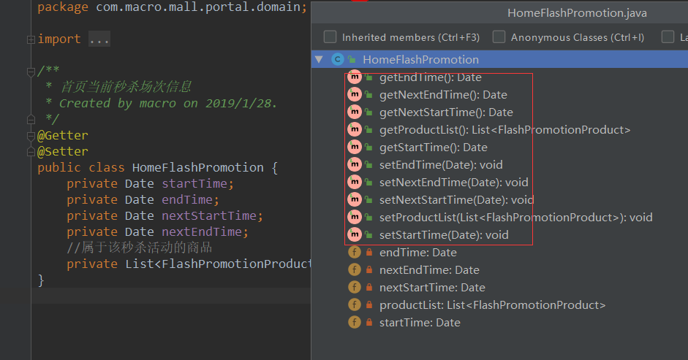The width and height of the screenshot is (688, 360).
Task: Click private lock icon of productList field
Action: pos(369,305)
